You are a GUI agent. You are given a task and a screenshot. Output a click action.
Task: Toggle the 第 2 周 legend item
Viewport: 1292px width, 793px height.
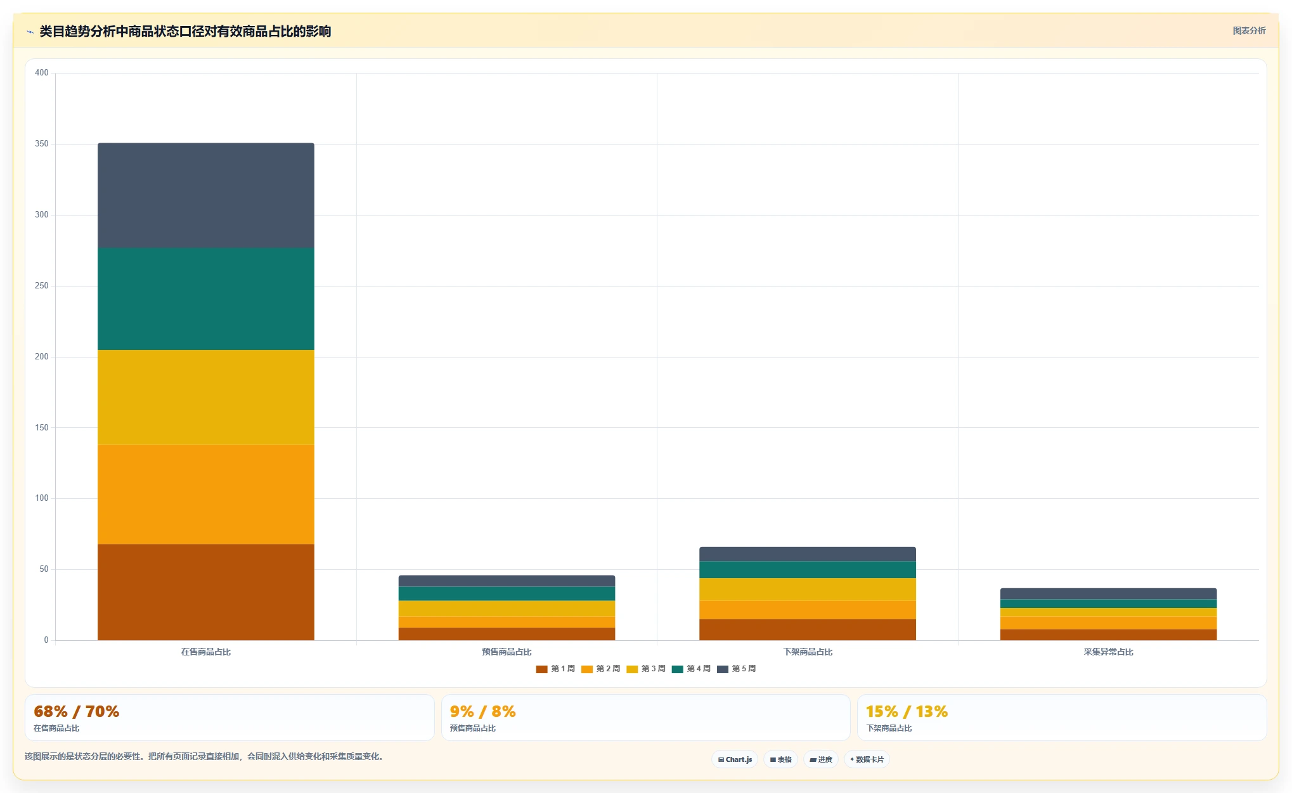[x=600, y=669]
